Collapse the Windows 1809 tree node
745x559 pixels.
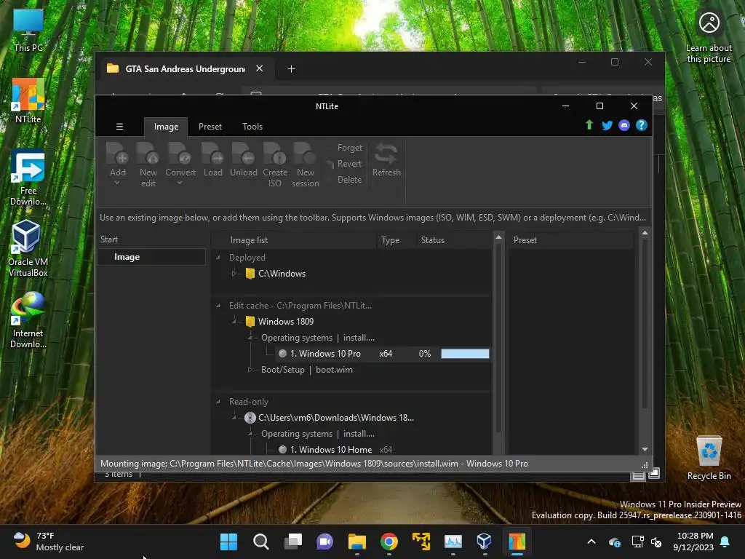click(x=234, y=321)
